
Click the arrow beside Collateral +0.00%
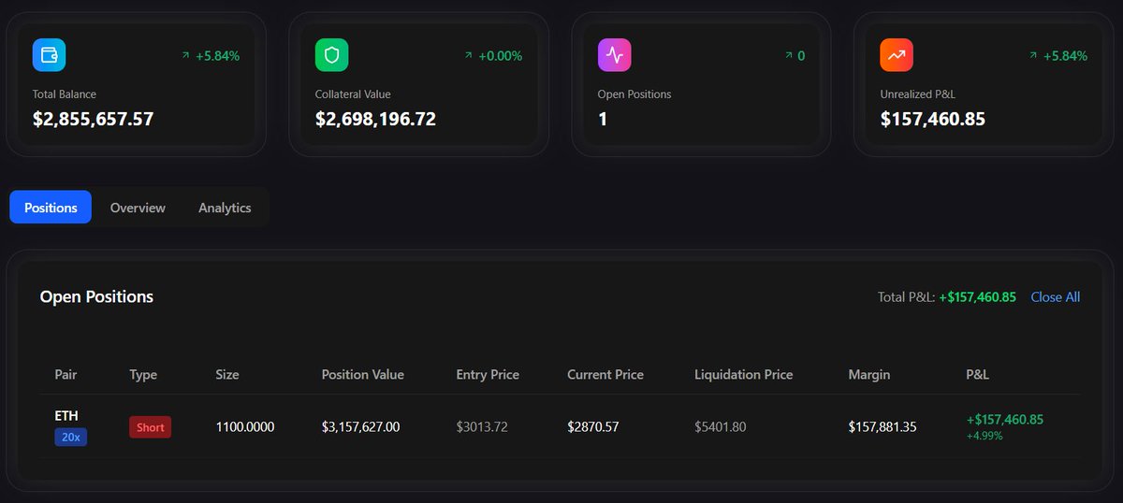pyautogui.click(x=469, y=56)
